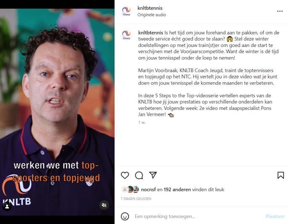Open KNLTB avatar in post header

tap(126, 11)
